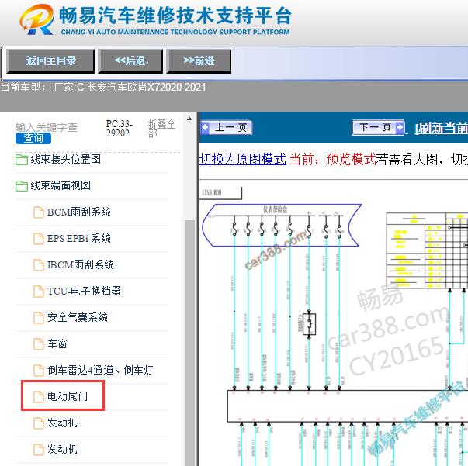468x466 pixels.
Task: Open the 倒车雷达4通道、倒车灯 entry
Action: (x=100, y=370)
